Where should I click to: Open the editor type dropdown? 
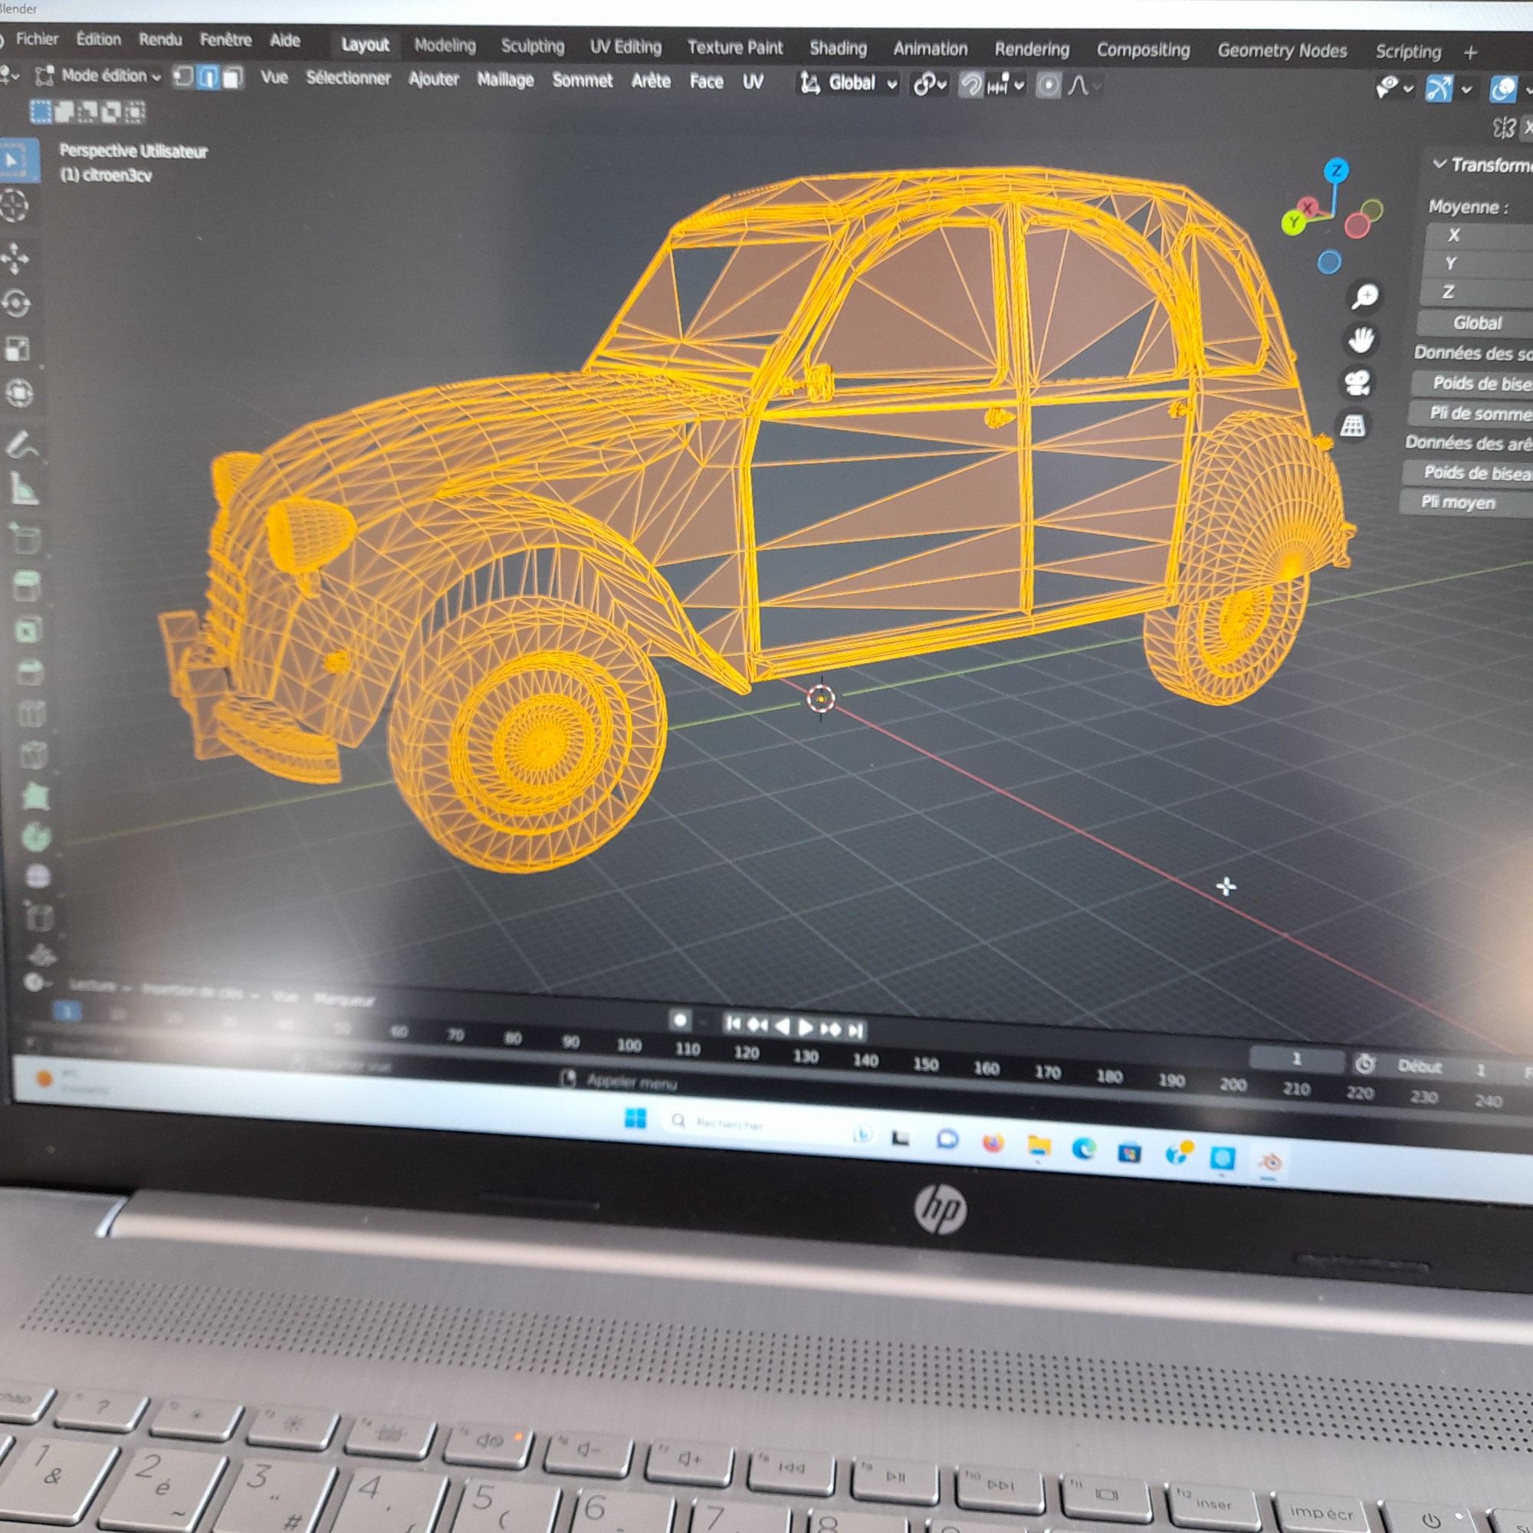pyautogui.click(x=8, y=75)
